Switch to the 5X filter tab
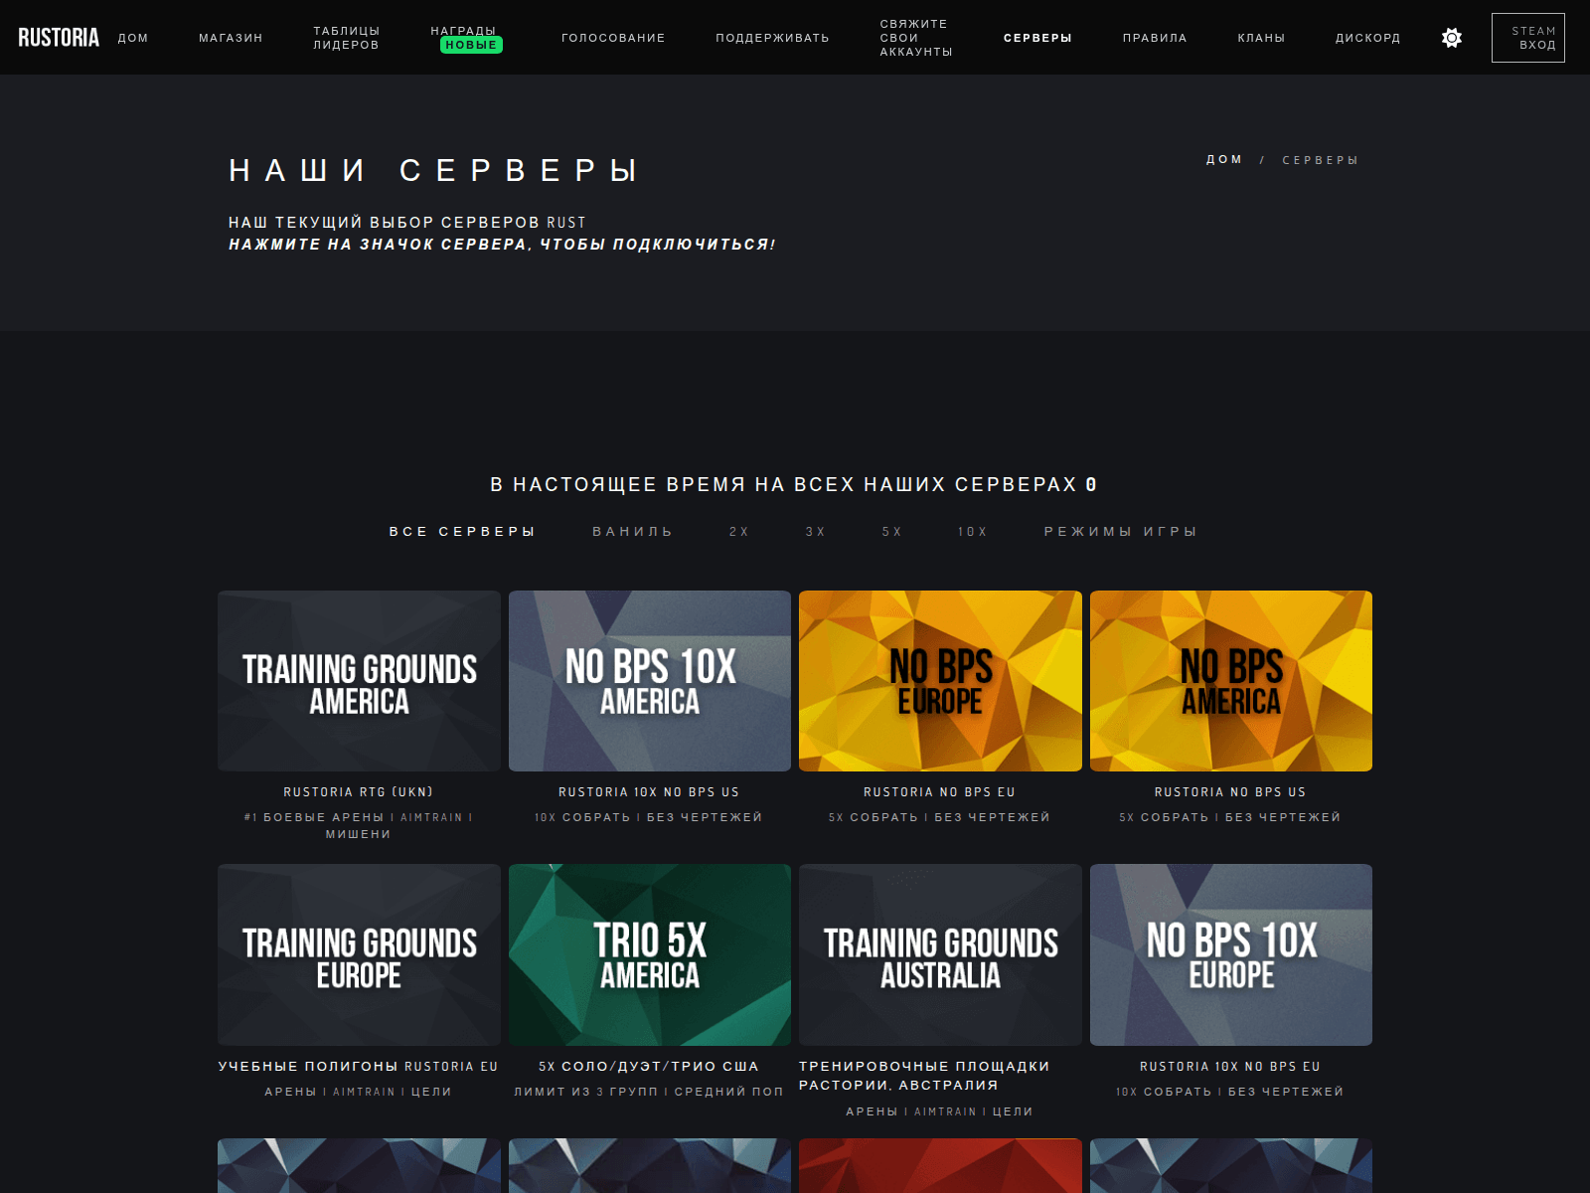The image size is (1590, 1193). tap(890, 531)
